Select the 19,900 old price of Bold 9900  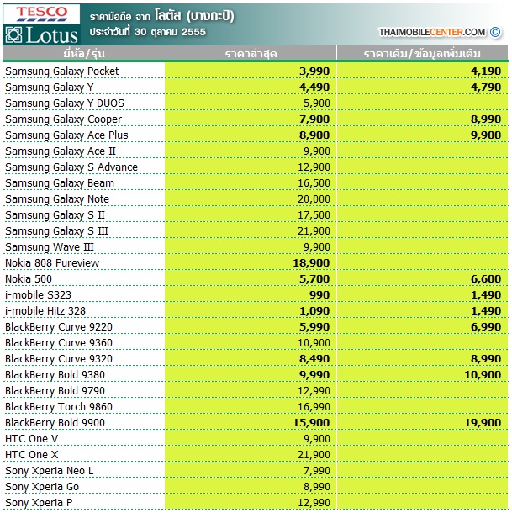[483, 423]
